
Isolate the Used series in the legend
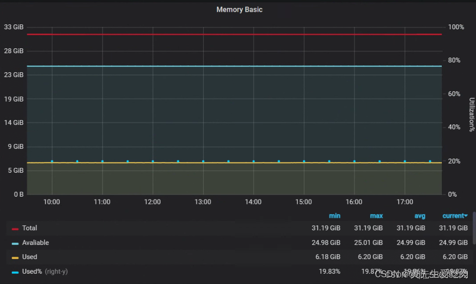pyautogui.click(x=29, y=257)
